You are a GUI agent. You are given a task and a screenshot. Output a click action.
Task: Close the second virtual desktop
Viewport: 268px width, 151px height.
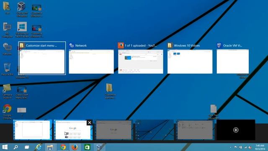(x=90, y=122)
